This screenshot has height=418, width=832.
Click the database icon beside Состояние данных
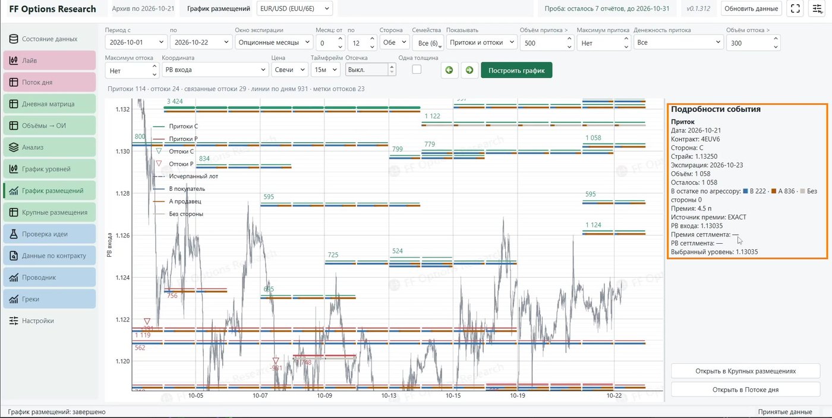[13, 39]
